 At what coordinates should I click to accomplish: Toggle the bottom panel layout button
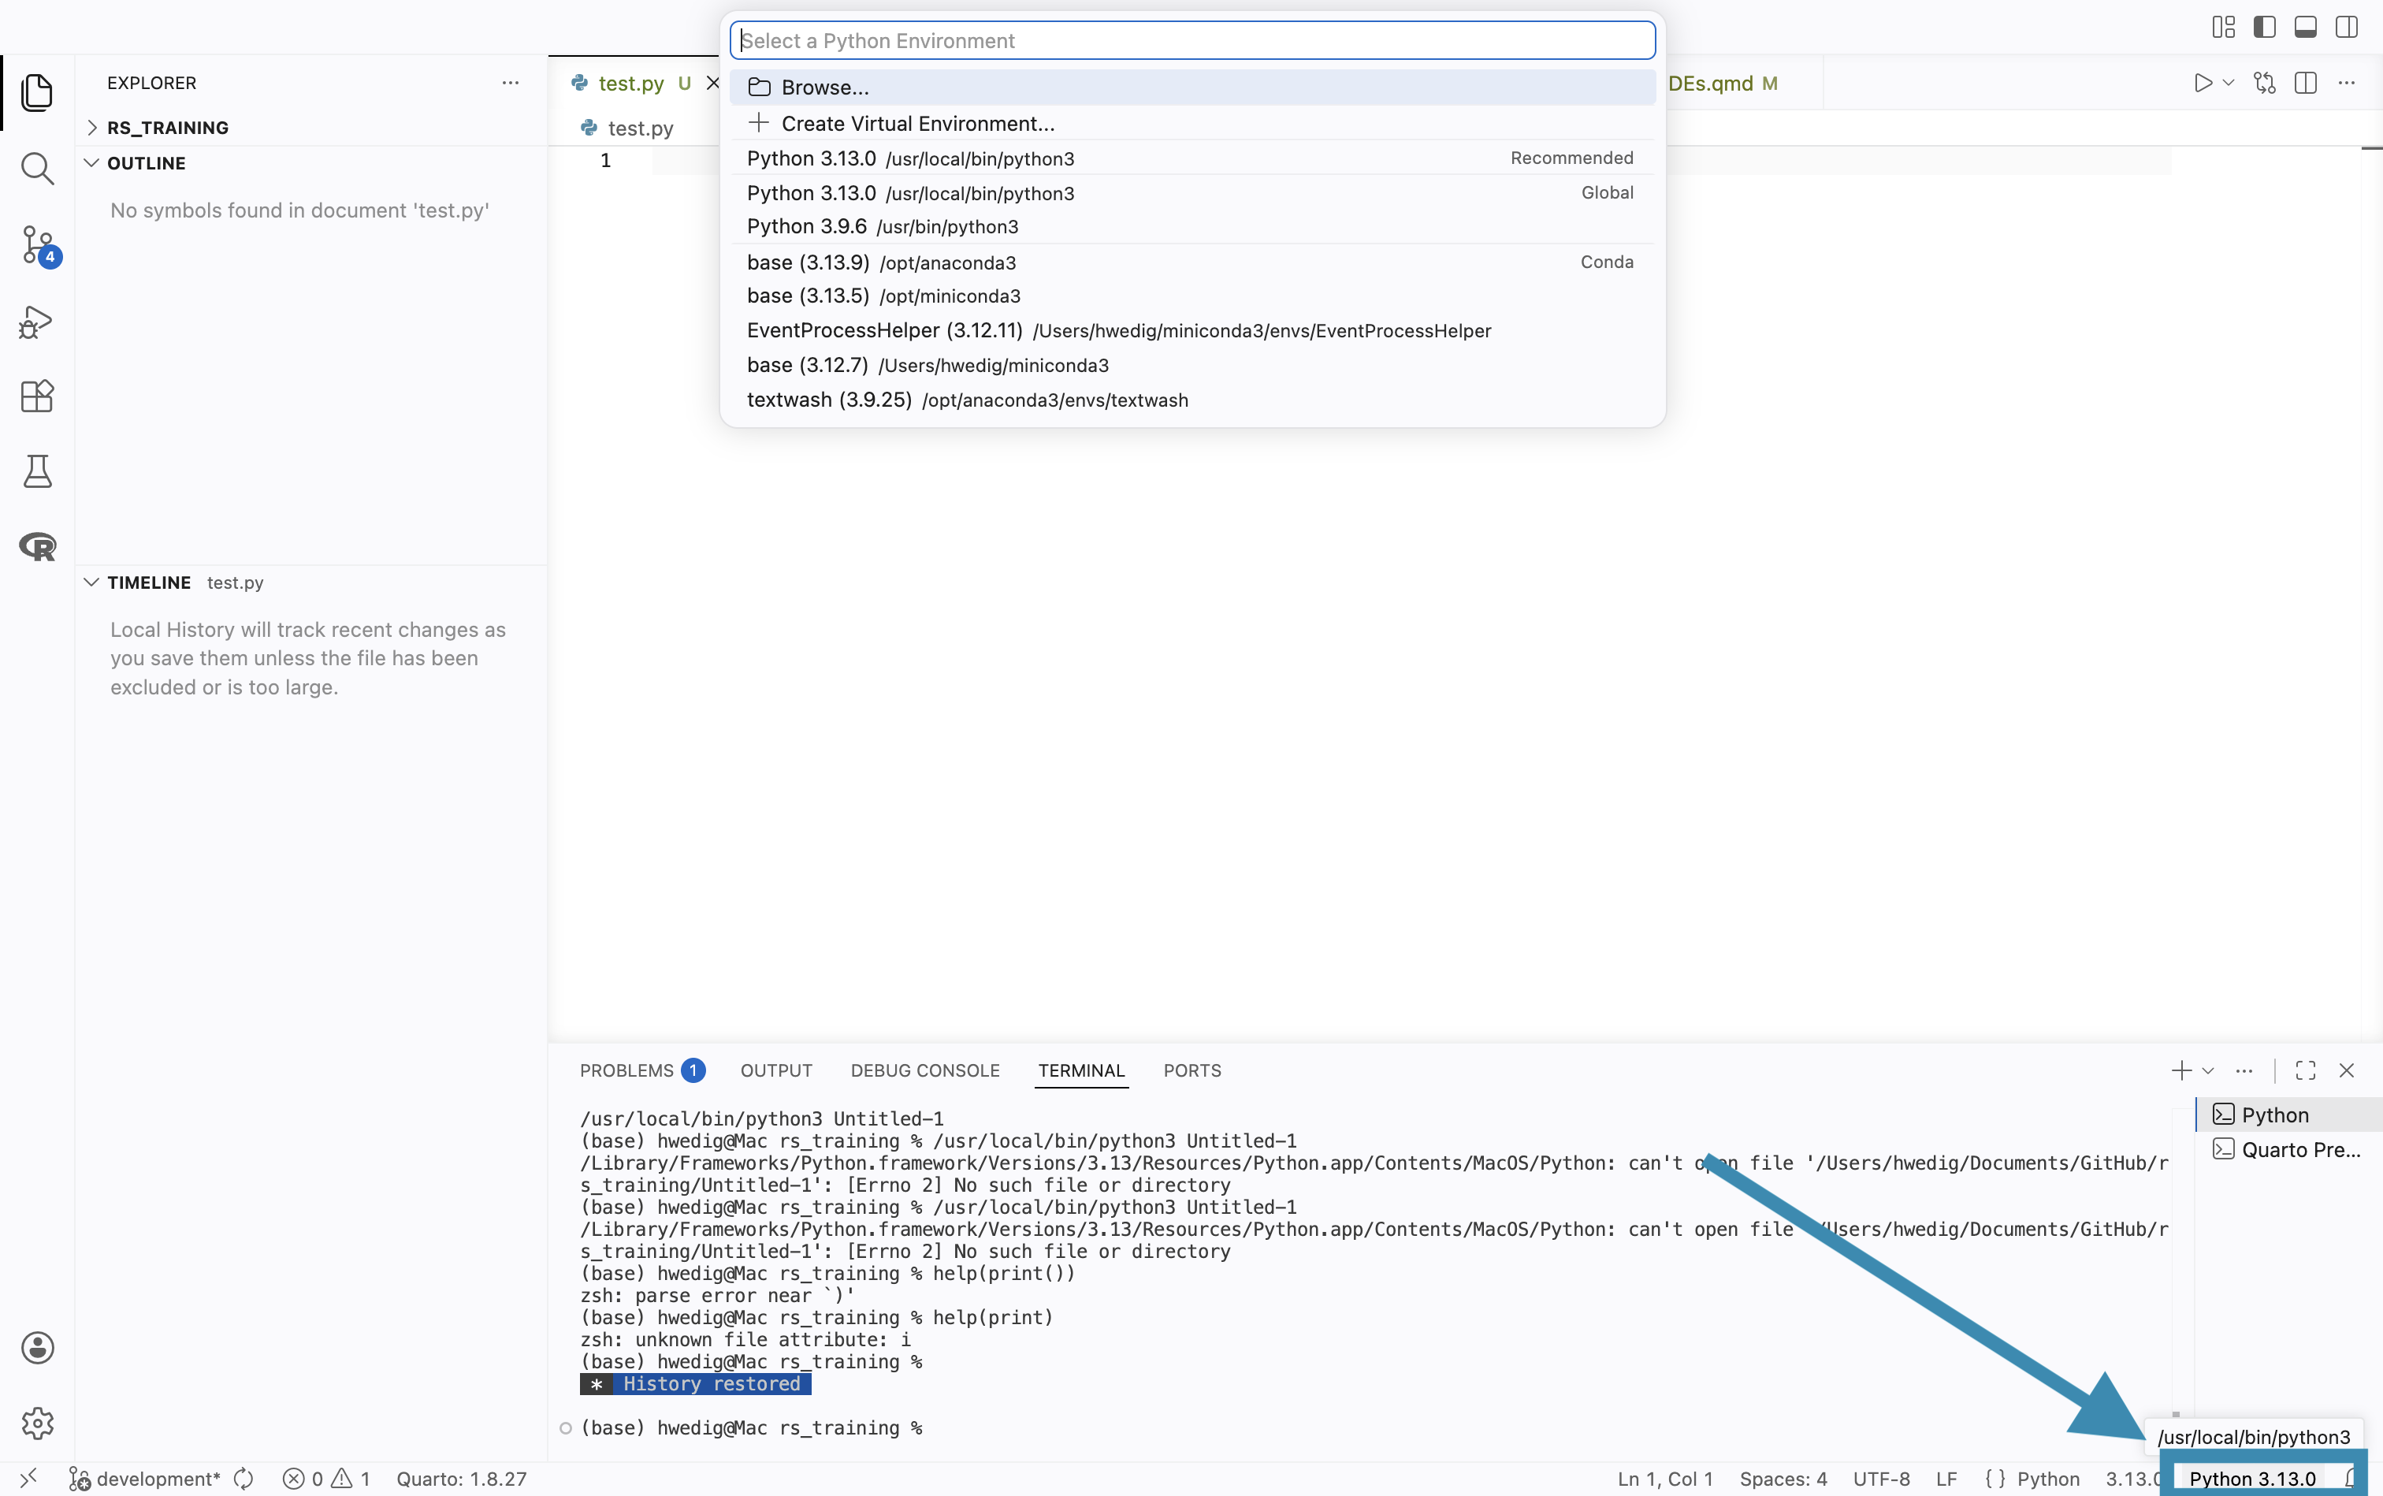[2305, 27]
